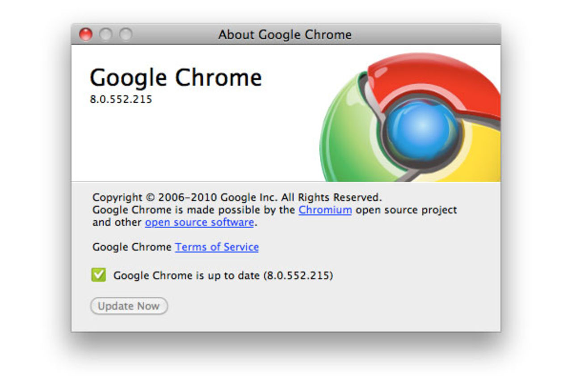Screen dimensions: 572x384
Task: View Google Chrome Terms of Service
Action: point(216,247)
